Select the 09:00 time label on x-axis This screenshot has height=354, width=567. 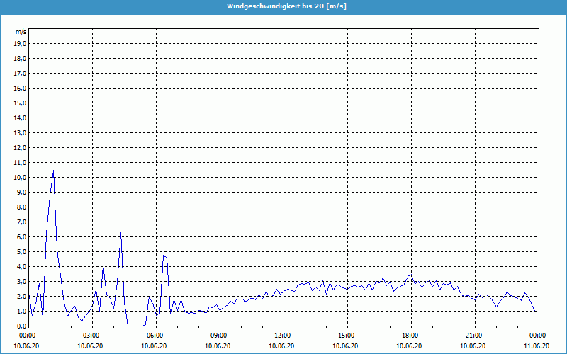coord(218,336)
